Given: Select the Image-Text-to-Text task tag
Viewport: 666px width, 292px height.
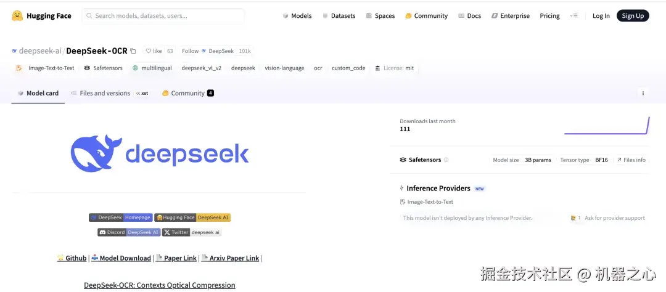Looking at the screenshot, I should tap(46, 68).
